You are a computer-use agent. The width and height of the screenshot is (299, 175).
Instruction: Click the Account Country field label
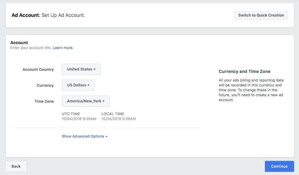[x=38, y=70]
